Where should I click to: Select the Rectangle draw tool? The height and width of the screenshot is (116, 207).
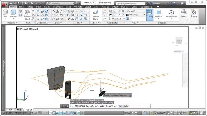[57, 19]
